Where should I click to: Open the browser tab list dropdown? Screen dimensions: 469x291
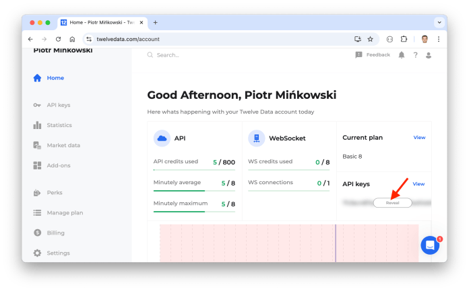[439, 22]
